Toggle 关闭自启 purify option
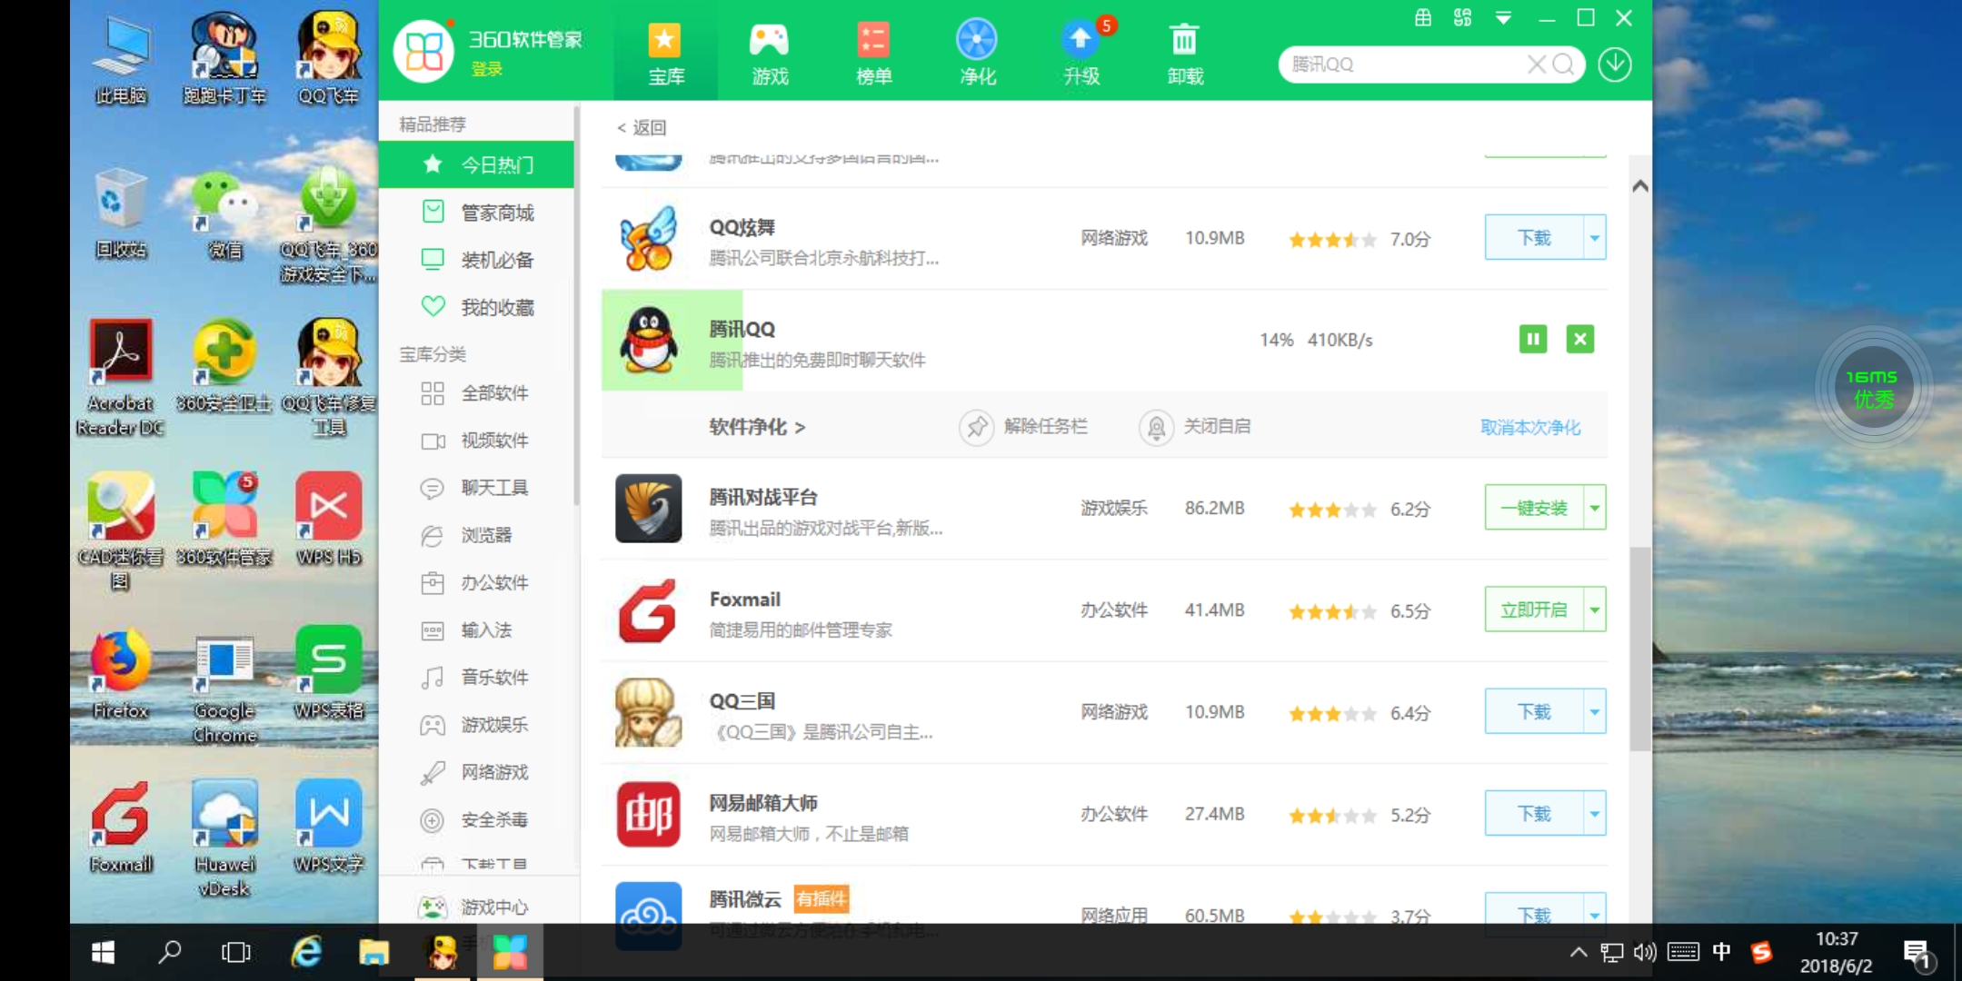The image size is (1962, 981). click(1195, 426)
